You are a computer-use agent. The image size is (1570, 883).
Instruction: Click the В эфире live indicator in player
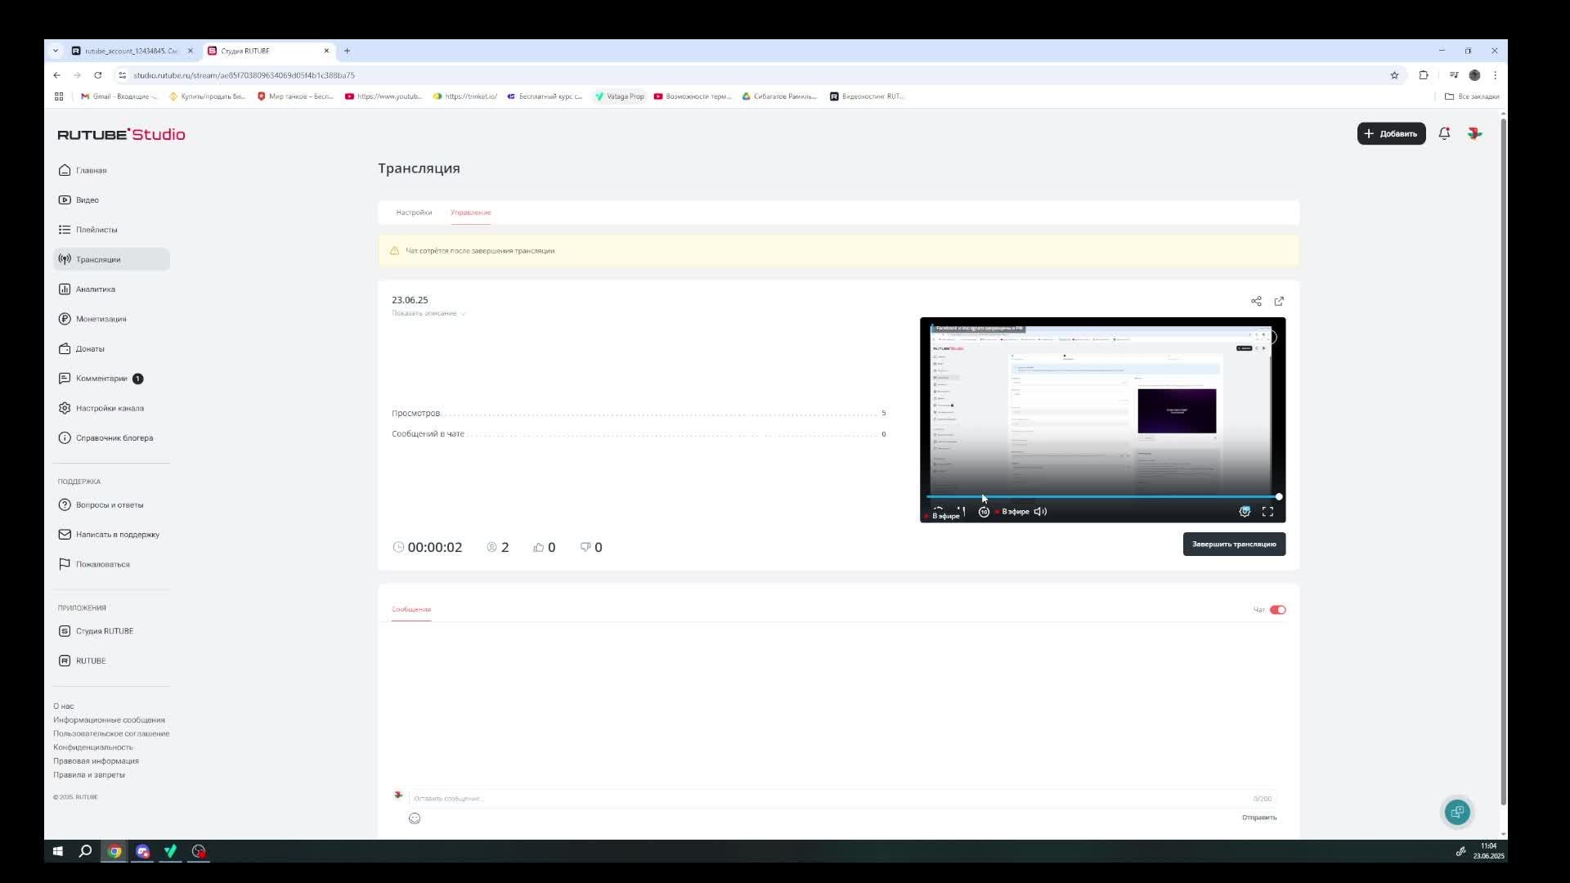(x=1013, y=512)
